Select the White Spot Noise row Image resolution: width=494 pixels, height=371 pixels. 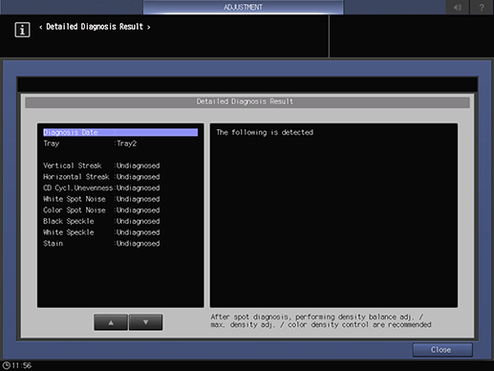pos(120,199)
